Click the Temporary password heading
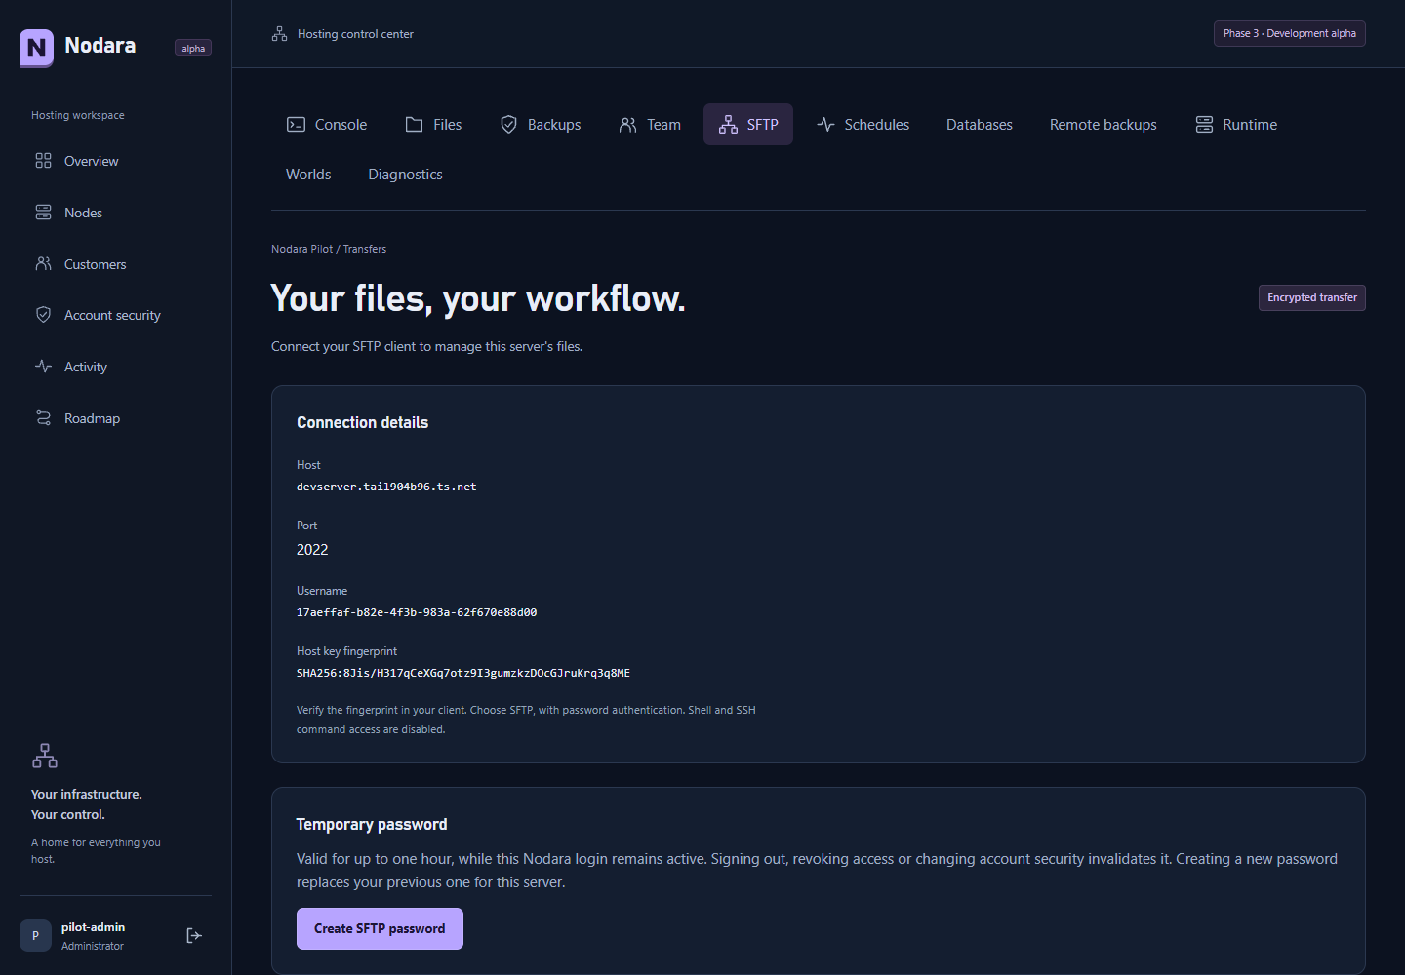The height and width of the screenshot is (975, 1405). [x=372, y=824]
